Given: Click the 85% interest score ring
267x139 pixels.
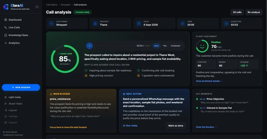Looking at the screenshot, I should tap(65, 59).
